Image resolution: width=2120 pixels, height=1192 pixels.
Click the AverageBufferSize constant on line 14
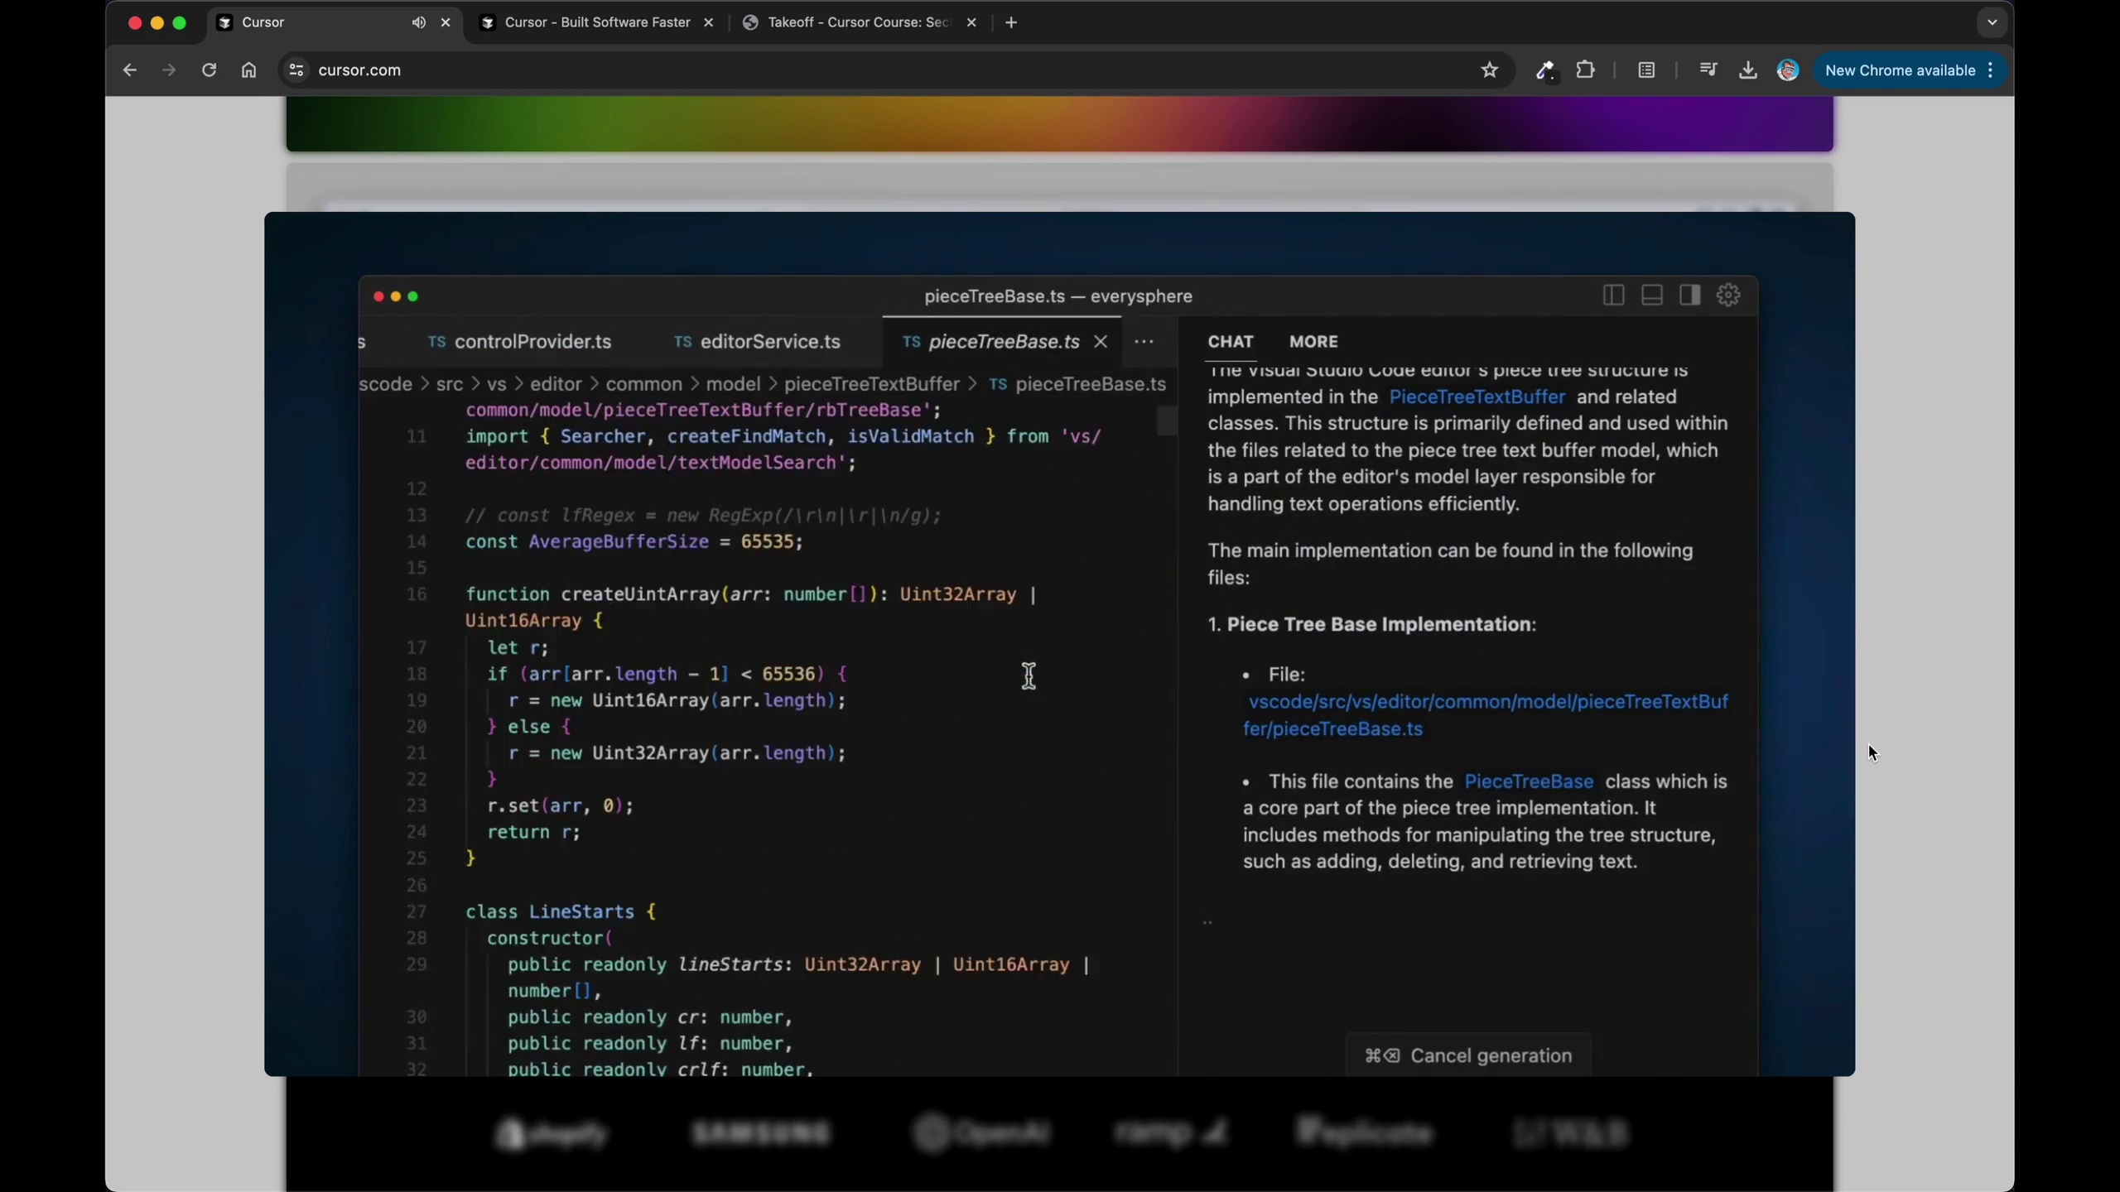pos(619,542)
